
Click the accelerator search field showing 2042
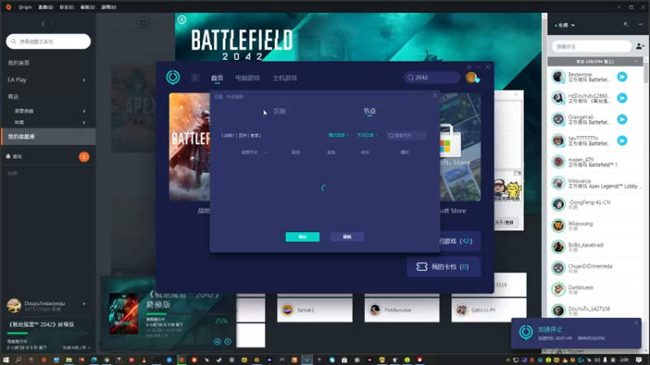pyautogui.click(x=431, y=77)
